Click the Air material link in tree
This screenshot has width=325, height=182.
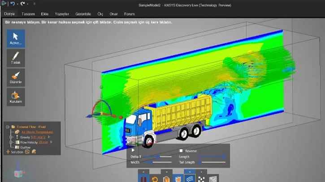pyautogui.click(x=37, y=132)
